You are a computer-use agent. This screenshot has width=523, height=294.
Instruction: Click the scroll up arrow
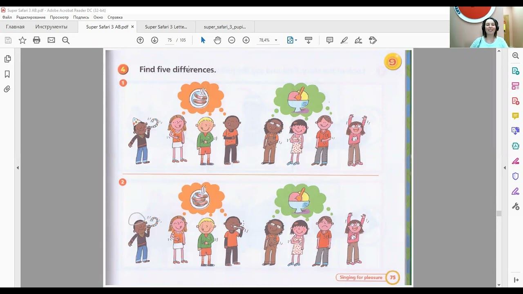(x=498, y=51)
